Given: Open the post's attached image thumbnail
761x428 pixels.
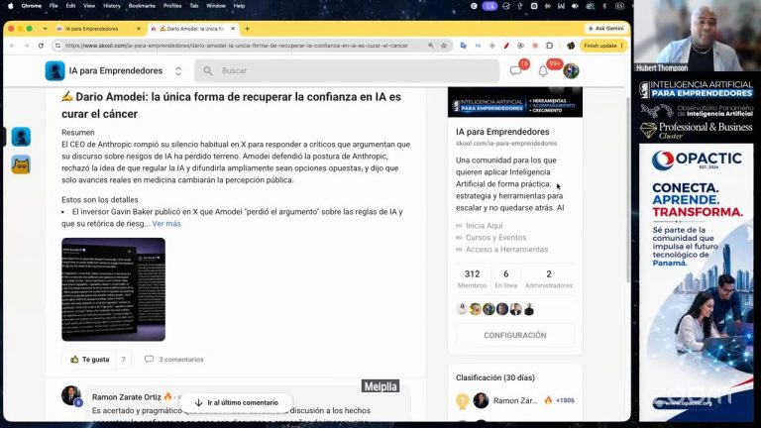Looking at the screenshot, I should pos(113,289).
